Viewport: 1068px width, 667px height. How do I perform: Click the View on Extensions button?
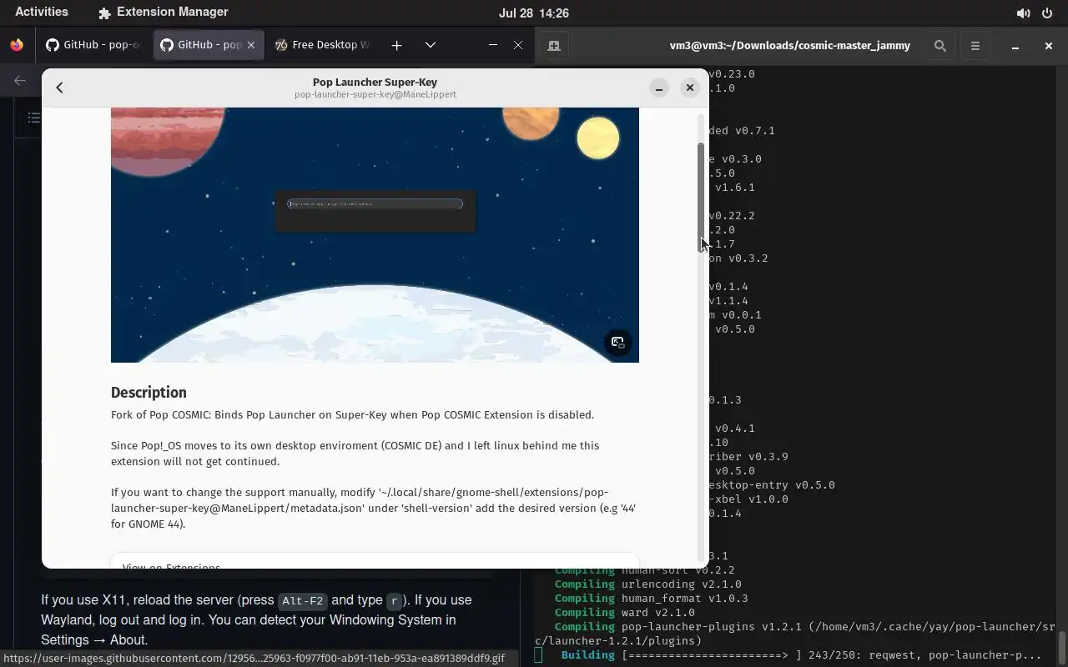point(375,561)
